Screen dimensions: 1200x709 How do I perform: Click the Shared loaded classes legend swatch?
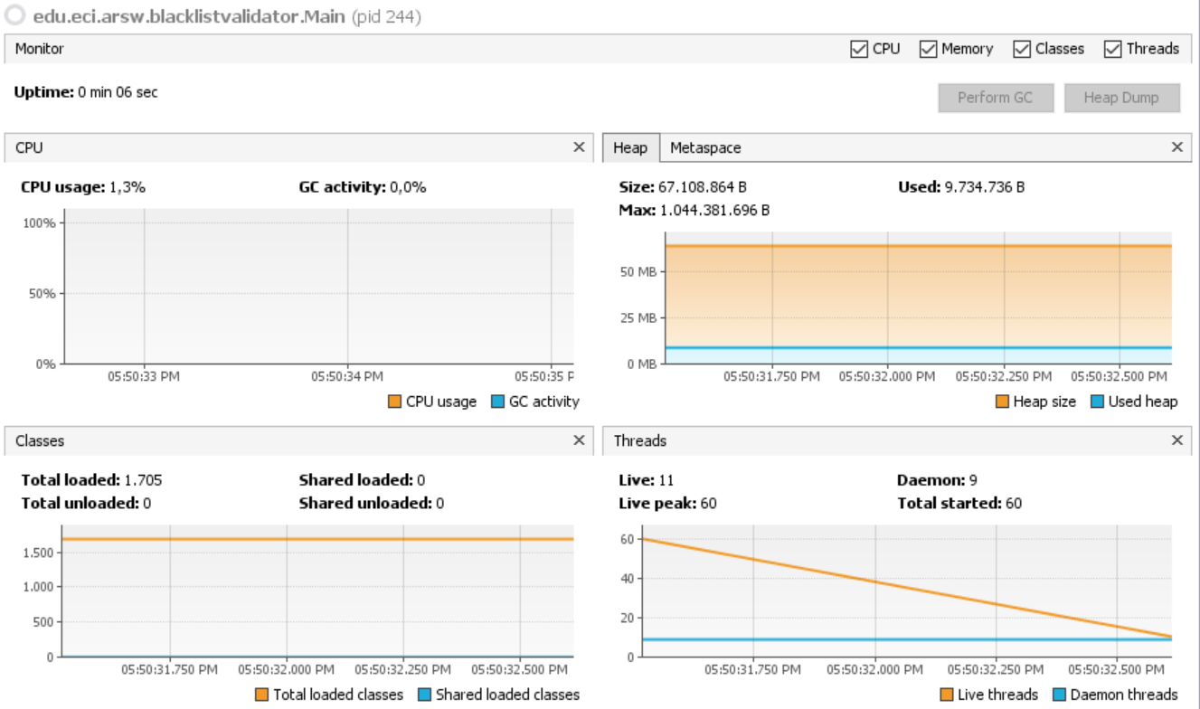pyautogui.click(x=424, y=695)
